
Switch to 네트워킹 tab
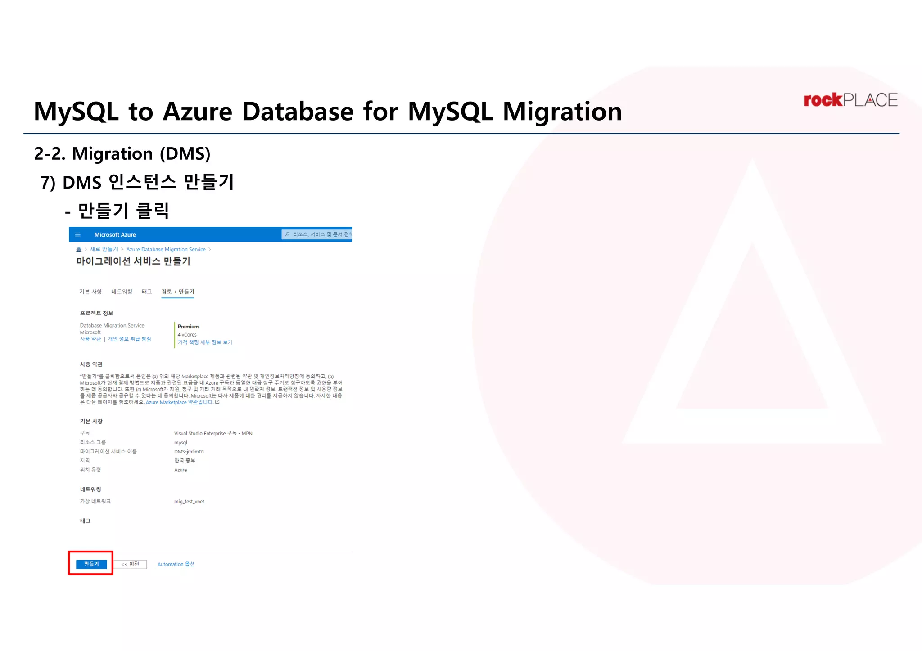point(122,292)
